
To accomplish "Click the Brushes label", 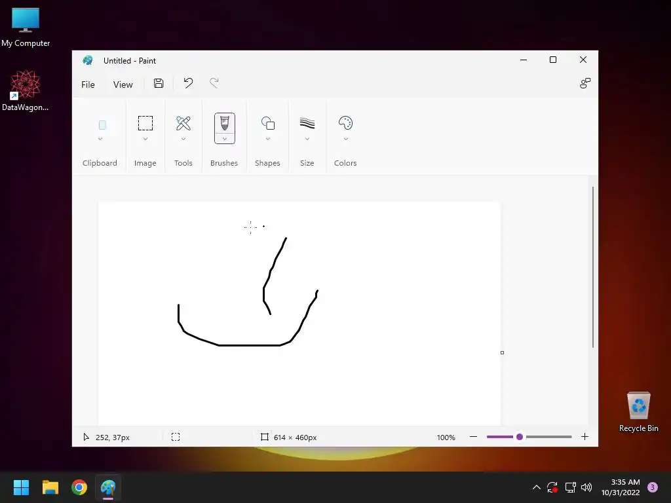I will [224, 163].
